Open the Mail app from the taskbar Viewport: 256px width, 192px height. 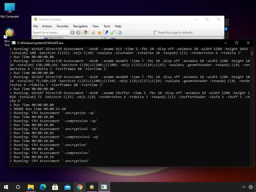[x=67, y=187]
